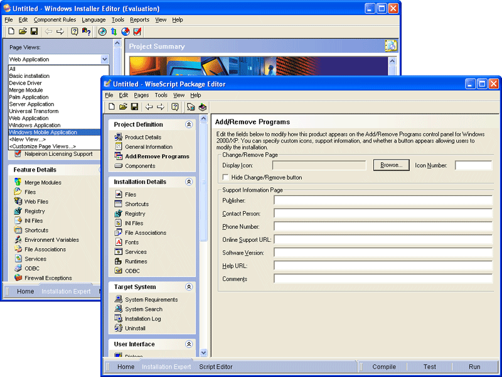The image size is (502, 377).
Task: Click help question icon in WiseScript Package Editor toolbar
Action: [175, 107]
